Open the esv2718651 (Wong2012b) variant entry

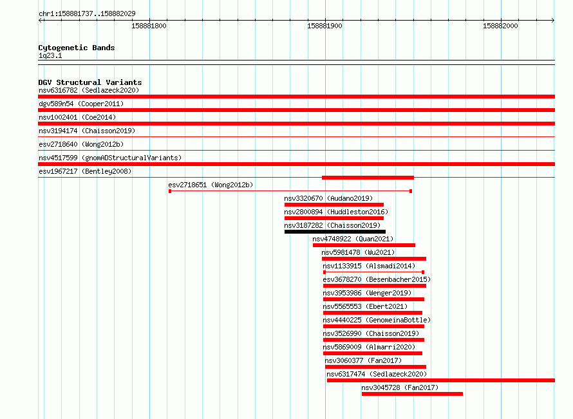click(x=211, y=185)
